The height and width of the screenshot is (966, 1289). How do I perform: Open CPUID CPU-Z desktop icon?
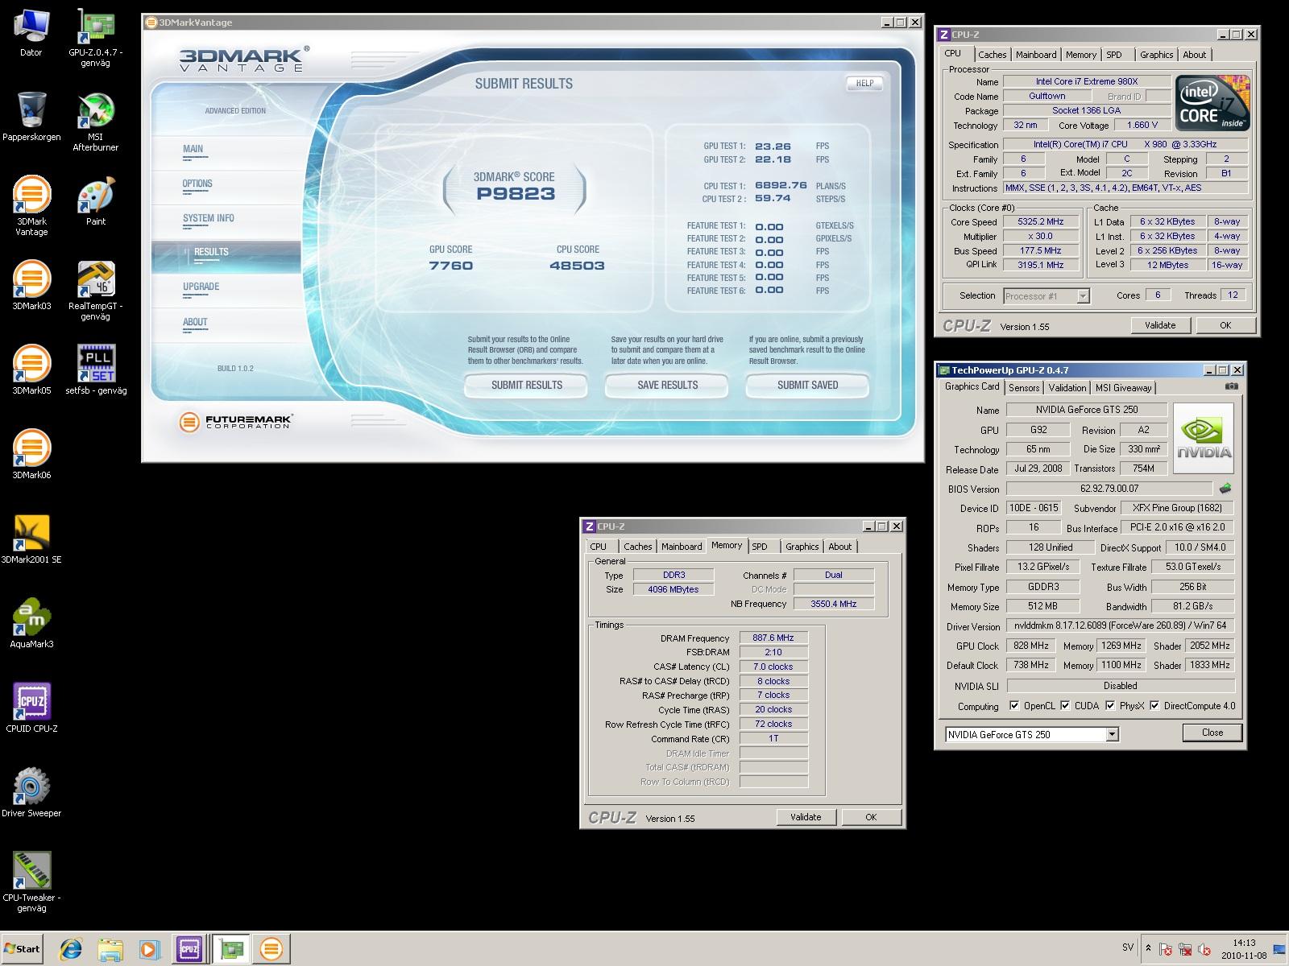tap(31, 708)
